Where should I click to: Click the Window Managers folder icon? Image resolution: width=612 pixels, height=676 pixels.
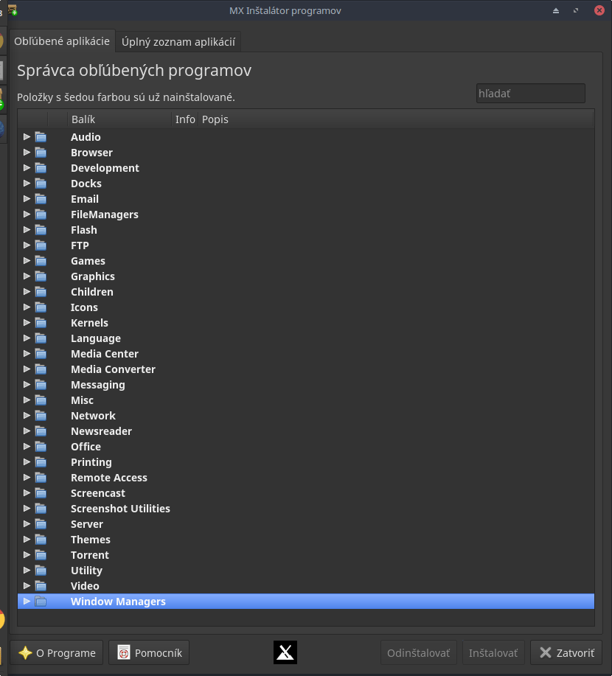click(41, 602)
